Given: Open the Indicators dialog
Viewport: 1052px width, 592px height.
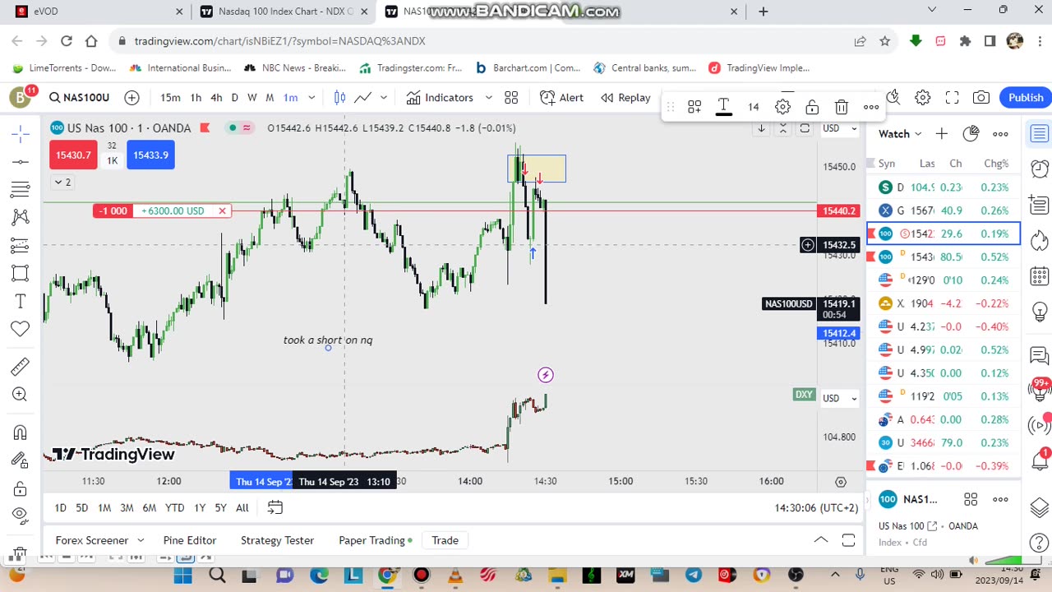Looking at the screenshot, I should coord(440,98).
